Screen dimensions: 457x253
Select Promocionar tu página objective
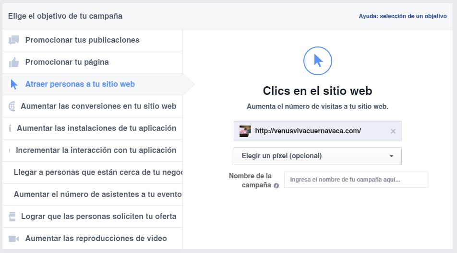[92, 62]
